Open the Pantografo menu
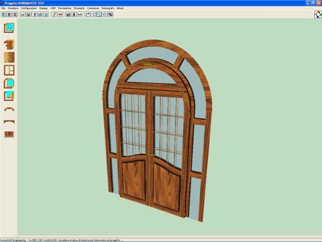Screen dimensions: 322x242 pyautogui.click(x=108, y=8)
